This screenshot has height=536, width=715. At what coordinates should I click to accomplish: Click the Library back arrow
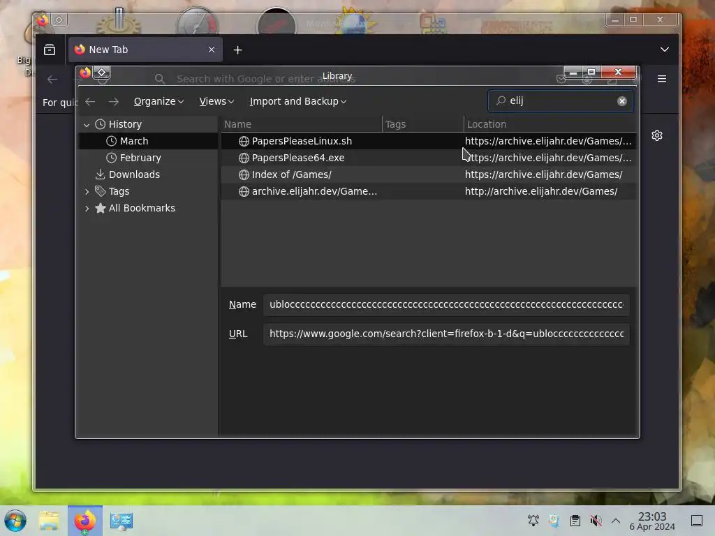90,102
